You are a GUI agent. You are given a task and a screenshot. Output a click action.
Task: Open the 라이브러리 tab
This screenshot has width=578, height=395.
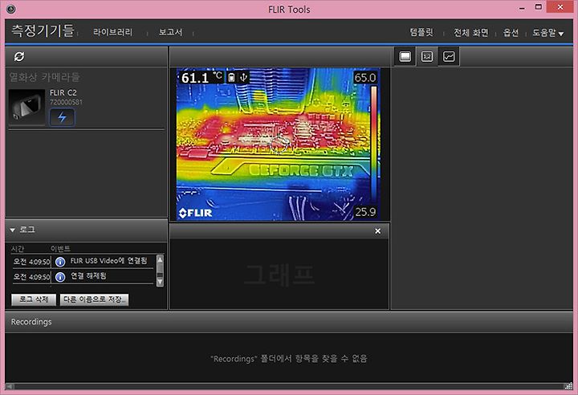[x=112, y=32]
